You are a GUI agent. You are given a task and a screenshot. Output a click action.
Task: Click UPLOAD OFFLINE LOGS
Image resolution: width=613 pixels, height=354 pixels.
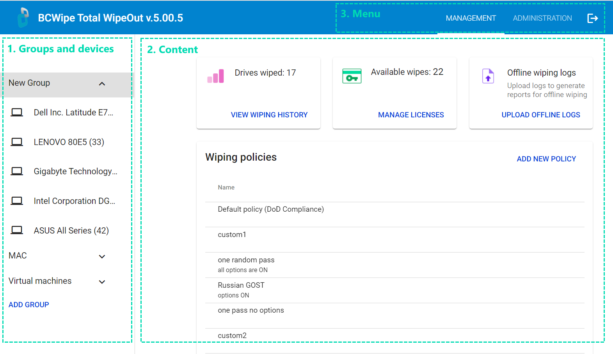pos(541,115)
